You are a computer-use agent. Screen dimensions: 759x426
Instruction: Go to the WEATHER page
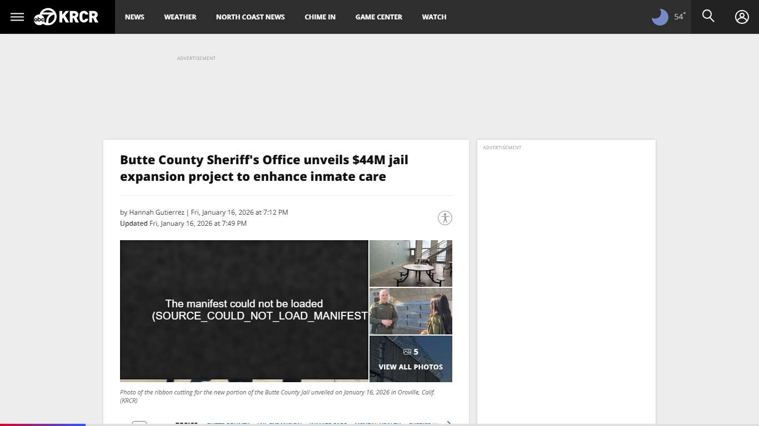click(180, 17)
